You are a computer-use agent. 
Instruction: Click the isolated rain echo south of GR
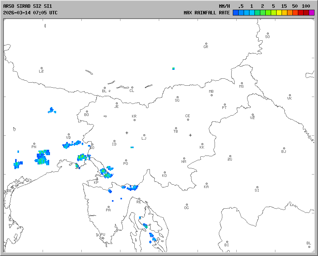tap(174, 69)
